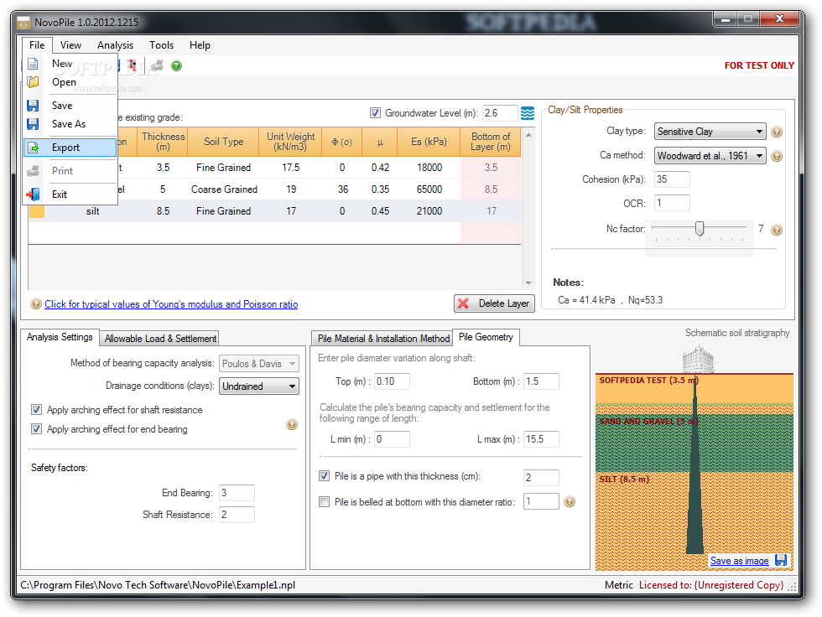This screenshot has width=822, height=617.
Task: Open help for Nc factor
Action: tap(777, 230)
